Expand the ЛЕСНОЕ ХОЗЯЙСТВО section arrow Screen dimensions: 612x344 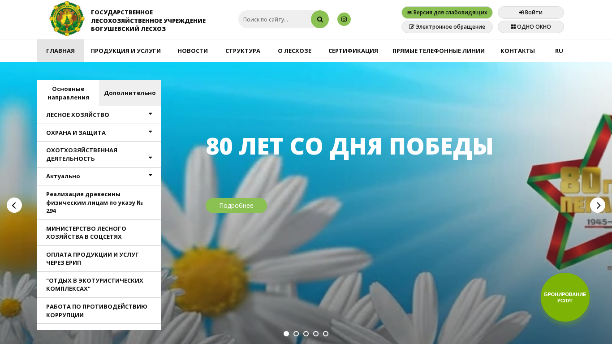tap(151, 114)
